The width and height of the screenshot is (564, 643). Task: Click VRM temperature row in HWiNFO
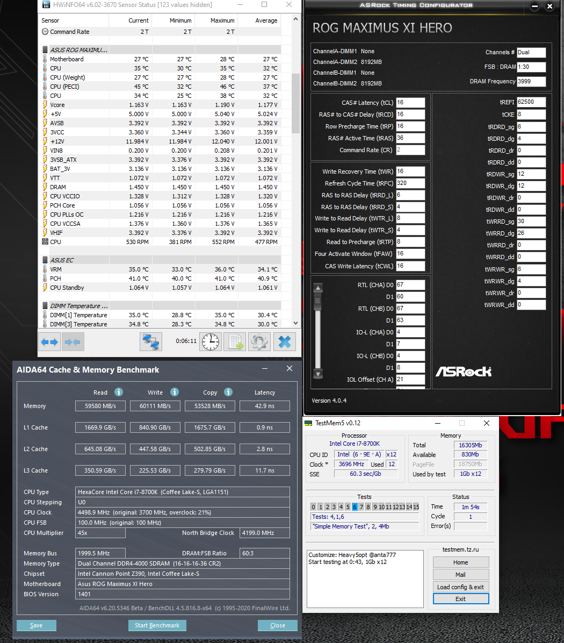pyautogui.click(x=160, y=269)
